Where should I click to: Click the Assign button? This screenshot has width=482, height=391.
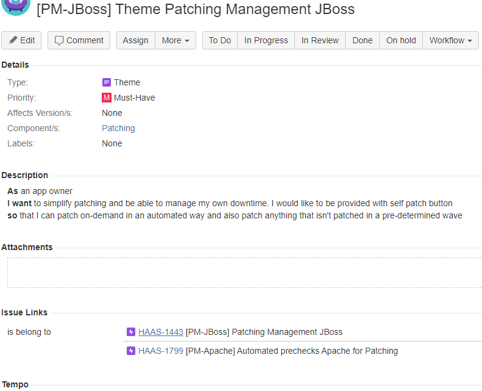pos(135,40)
